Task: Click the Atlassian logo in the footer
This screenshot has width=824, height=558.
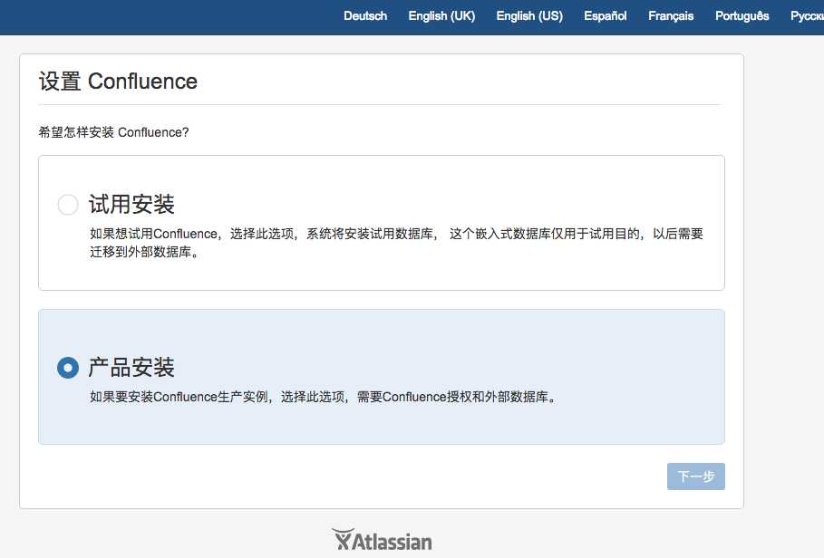Action: pos(382,540)
